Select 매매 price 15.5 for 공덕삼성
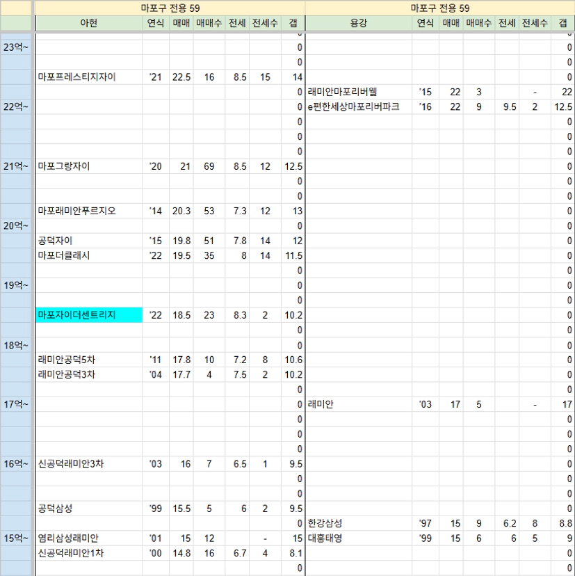The image size is (575, 576). coord(181,509)
